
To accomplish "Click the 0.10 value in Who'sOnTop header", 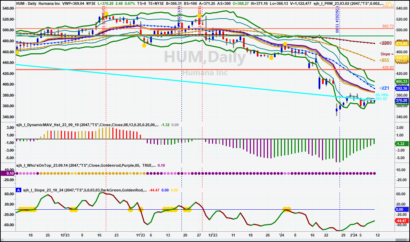I will [x=161, y=165].
